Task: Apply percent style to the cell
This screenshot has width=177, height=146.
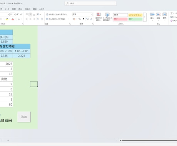Action: coord(80,19)
